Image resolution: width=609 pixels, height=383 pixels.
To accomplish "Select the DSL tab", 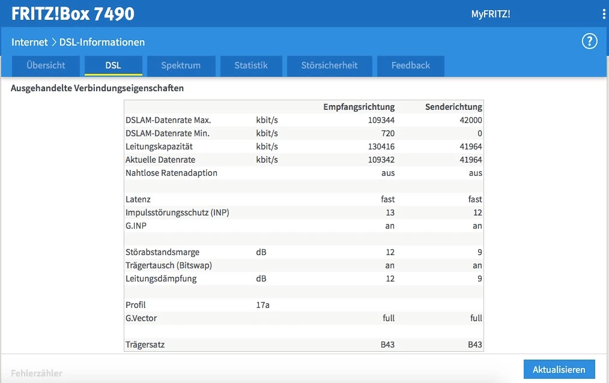I will [113, 65].
